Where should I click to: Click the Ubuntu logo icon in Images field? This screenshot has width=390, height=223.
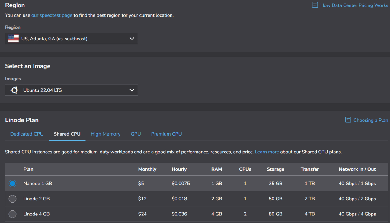14,90
